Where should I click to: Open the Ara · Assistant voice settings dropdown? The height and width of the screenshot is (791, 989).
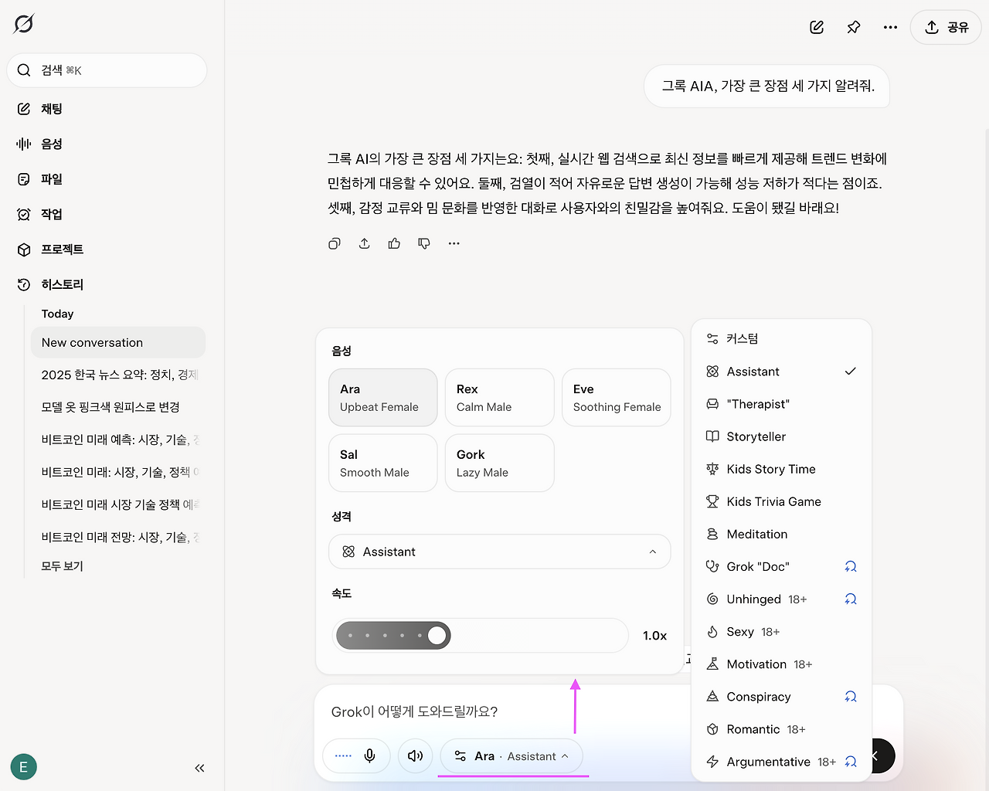point(511,756)
